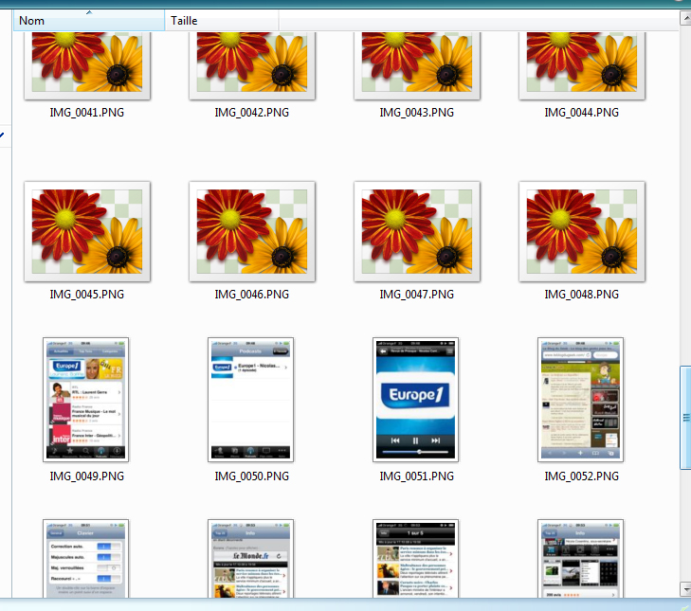Select the Europe 1 player thumbnail IMG_0051

(416, 400)
